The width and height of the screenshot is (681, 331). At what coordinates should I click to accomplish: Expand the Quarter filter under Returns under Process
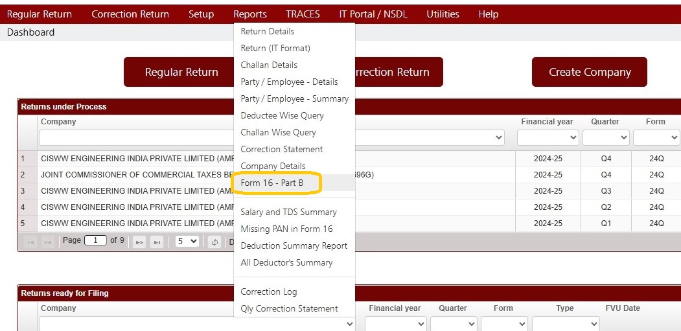tap(606, 138)
